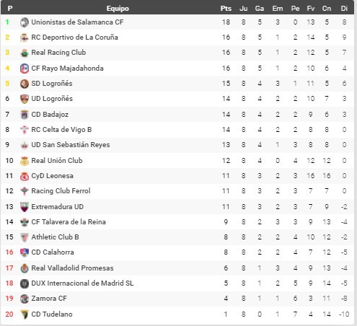Sort by the Di goal difference header
Image resolution: width=357 pixels, height=326 pixels.
[x=344, y=9]
